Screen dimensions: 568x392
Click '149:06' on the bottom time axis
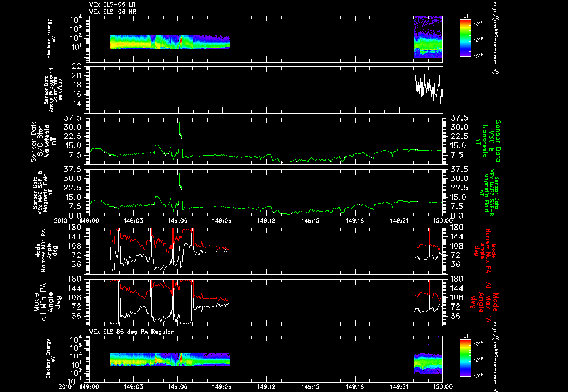[x=177, y=386]
